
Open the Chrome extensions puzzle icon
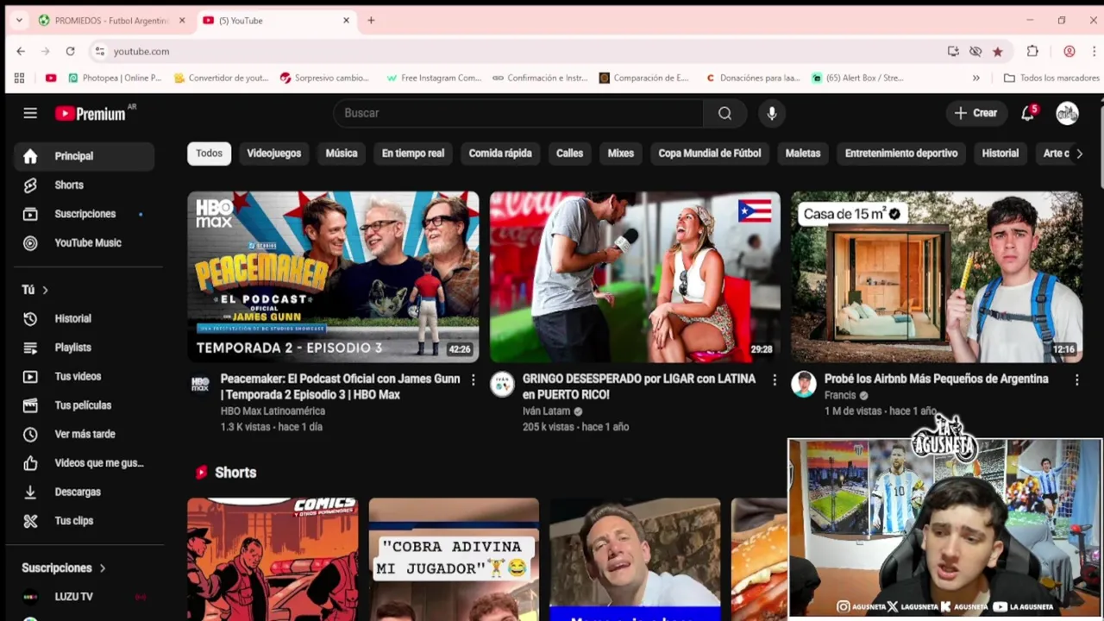[x=1032, y=51]
